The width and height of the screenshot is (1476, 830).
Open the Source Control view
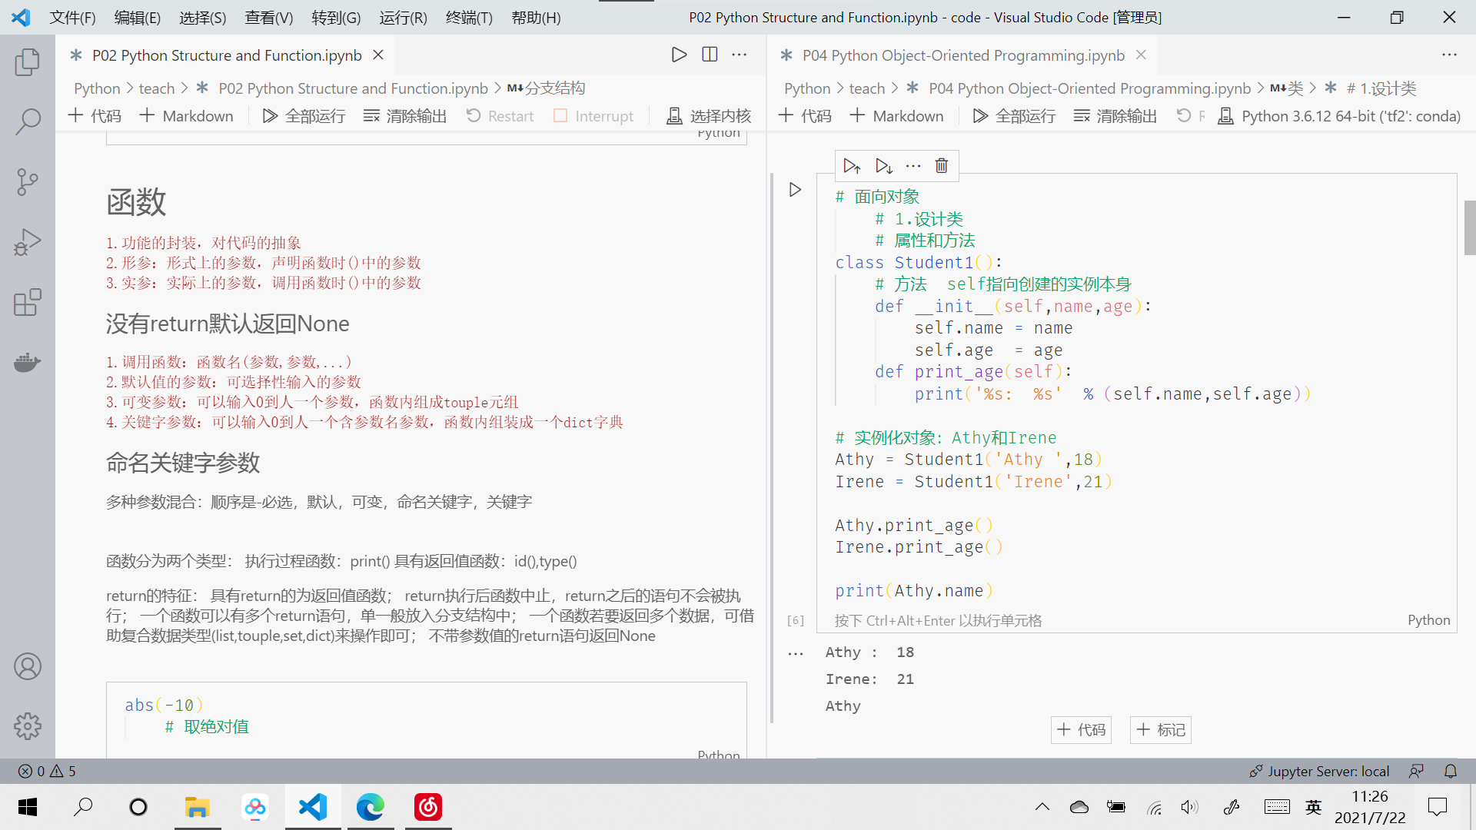28,182
